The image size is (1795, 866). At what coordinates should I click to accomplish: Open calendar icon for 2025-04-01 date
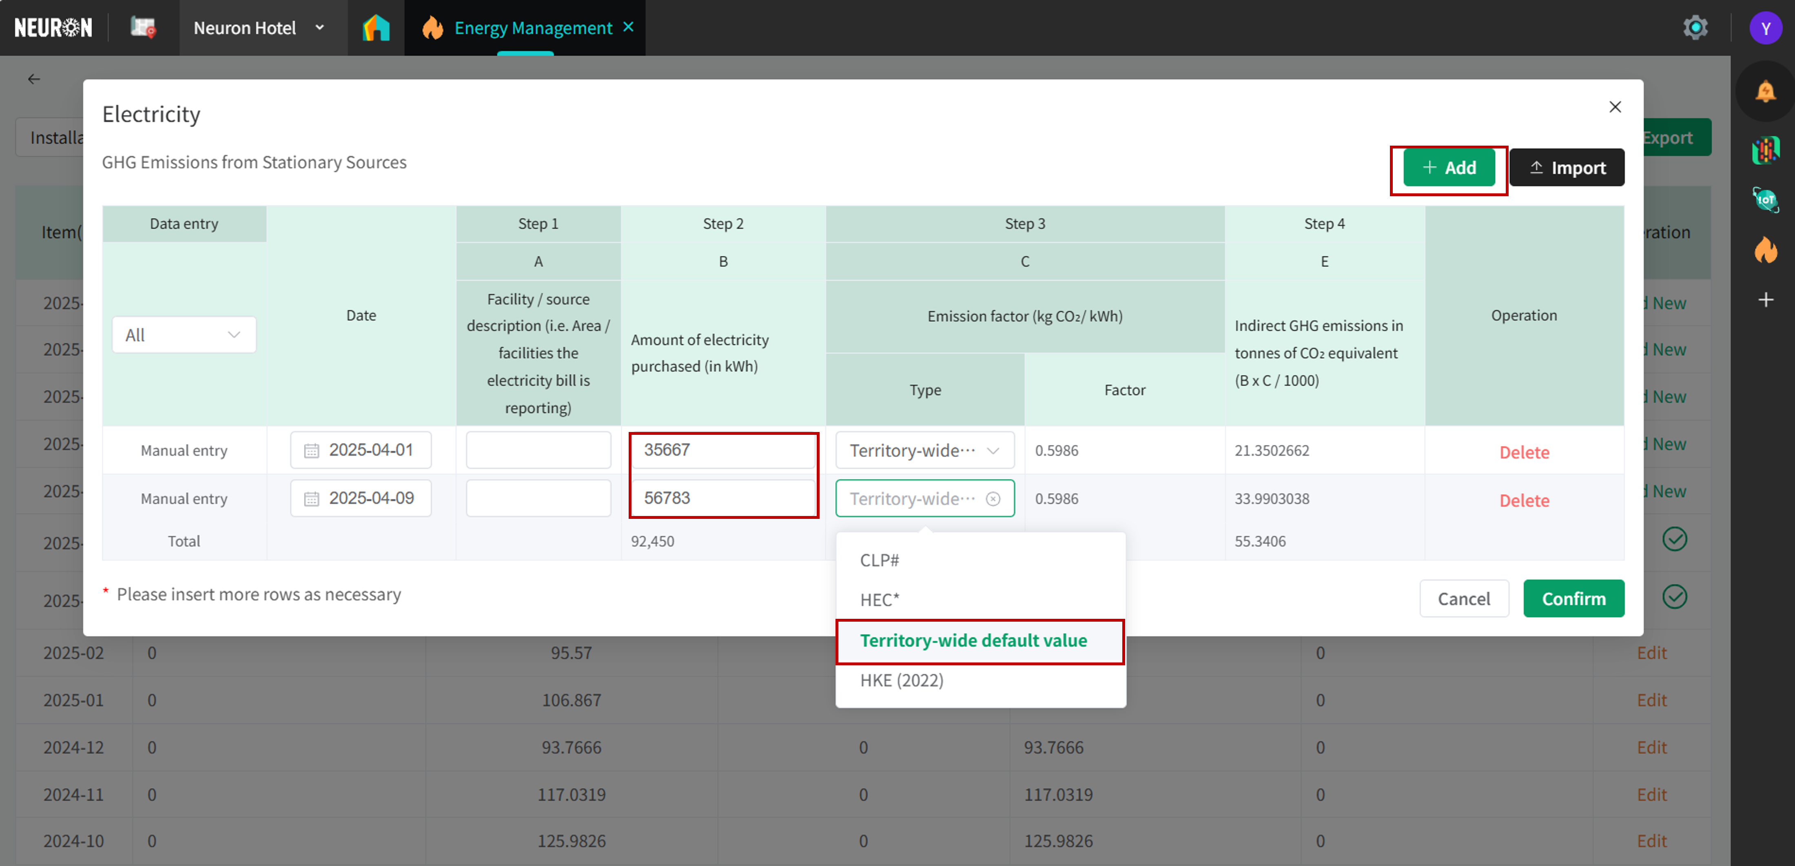tap(312, 451)
